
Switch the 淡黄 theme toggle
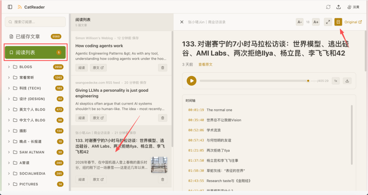click(x=353, y=7)
